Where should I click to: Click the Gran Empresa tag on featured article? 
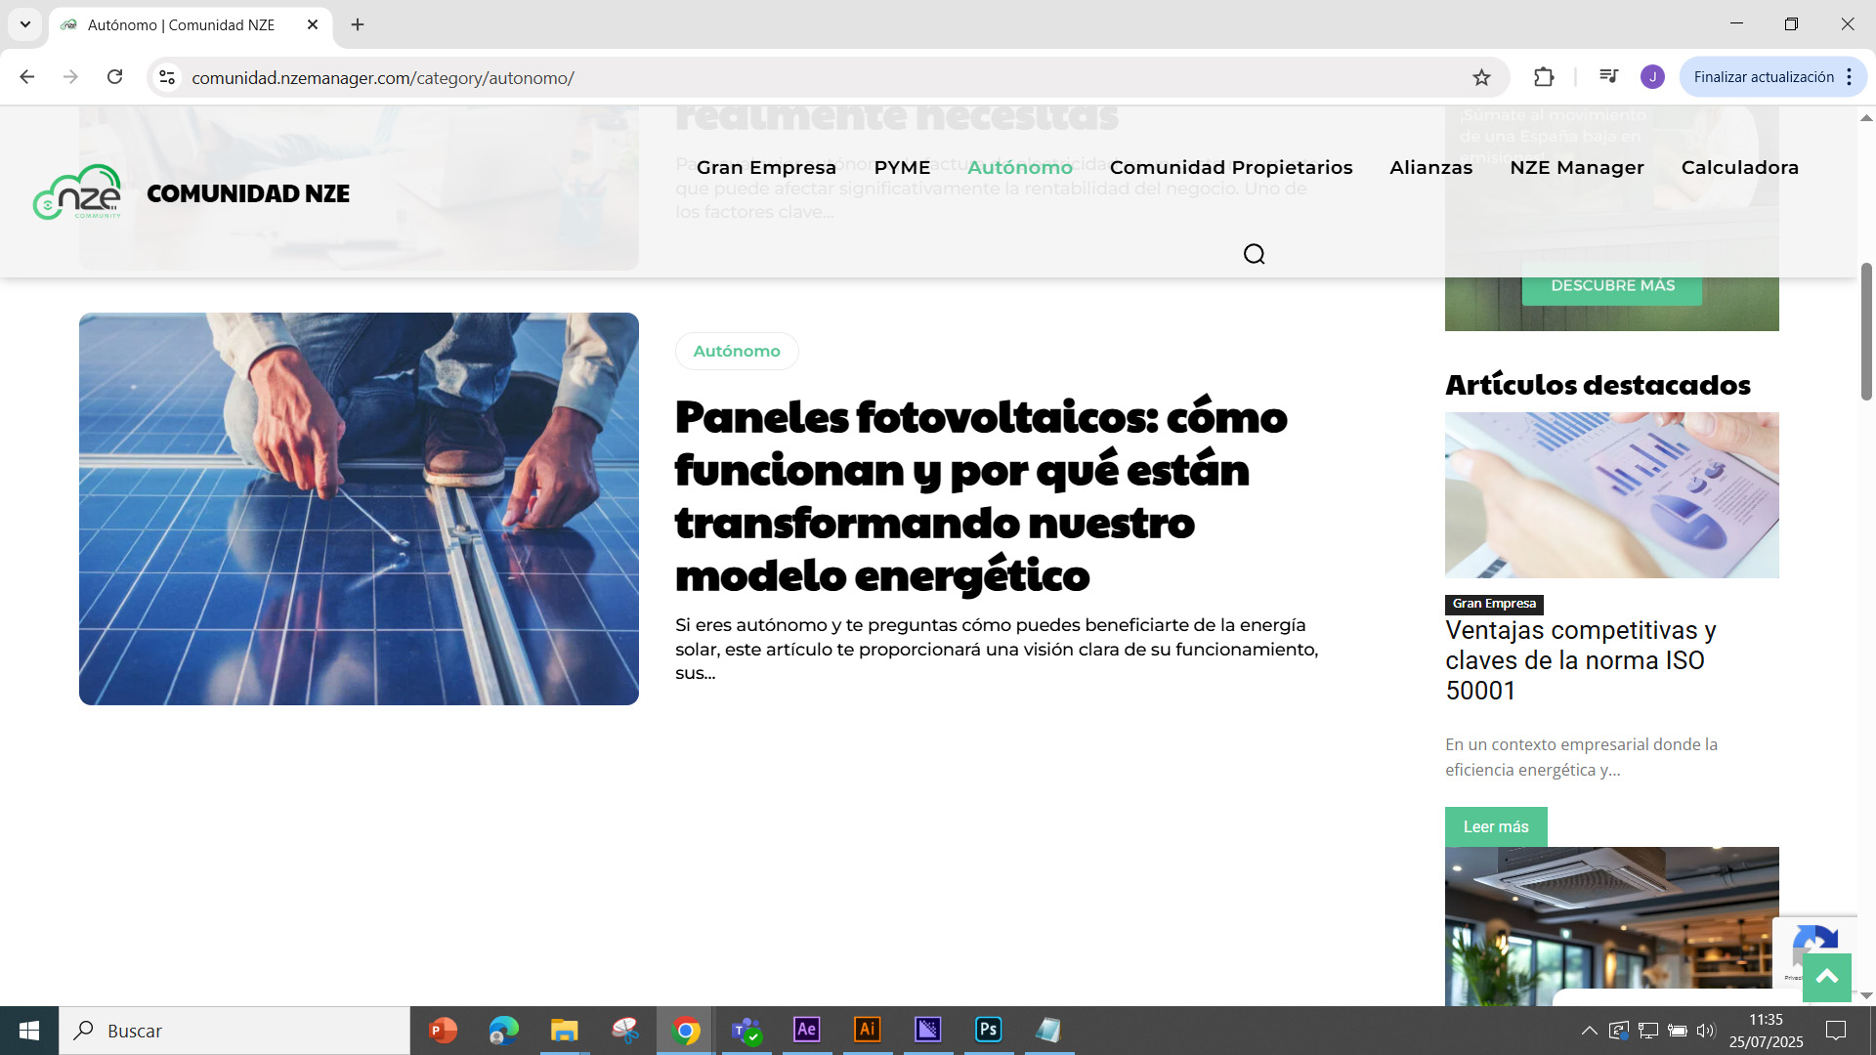click(1494, 604)
